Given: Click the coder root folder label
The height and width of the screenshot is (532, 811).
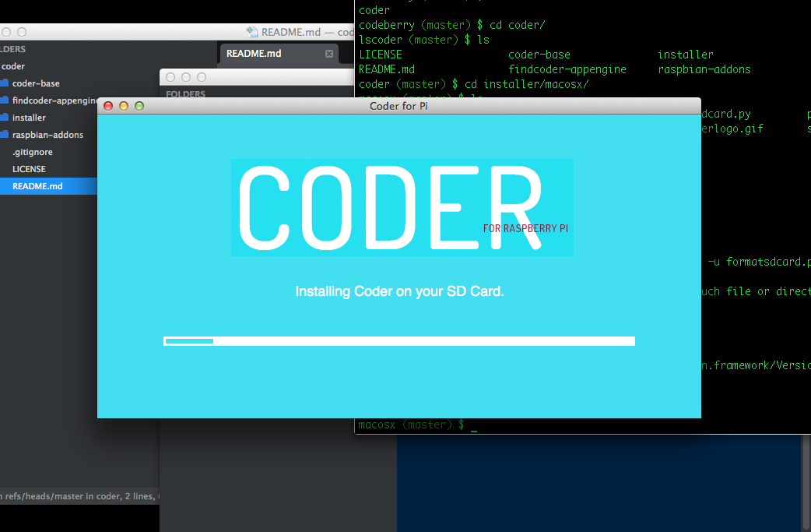Looking at the screenshot, I should point(13,66).
